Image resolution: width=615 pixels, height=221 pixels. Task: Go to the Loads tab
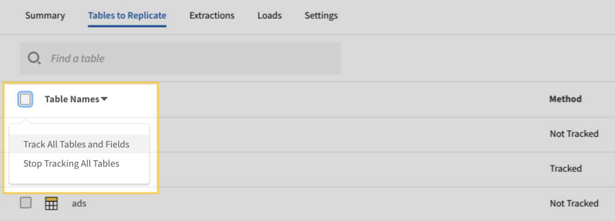pos(270,15)
